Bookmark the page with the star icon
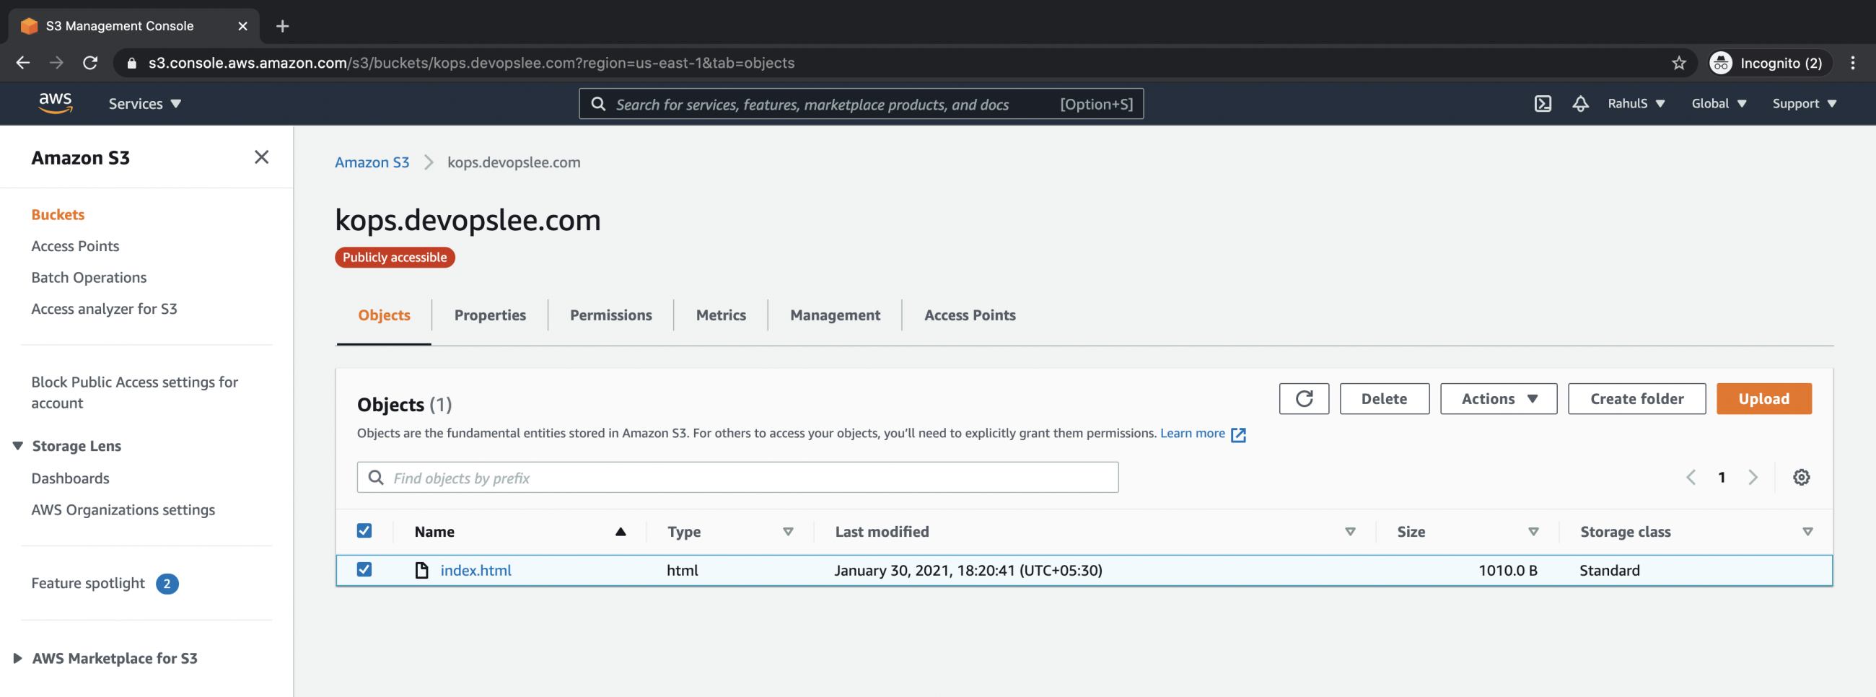The height and width of the screenshot is (697, 1876). click(x=1678, y=63)
